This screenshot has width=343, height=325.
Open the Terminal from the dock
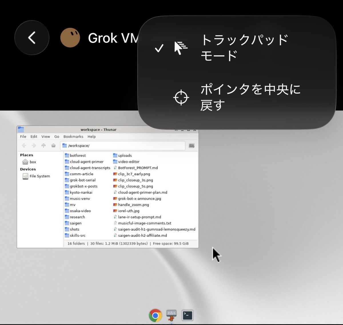point(188,315)
